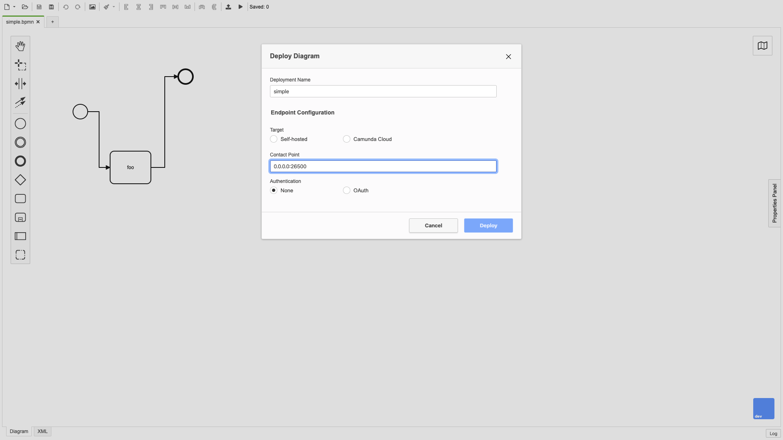Export the diagram as an image
The height and width of the screenshot is (440, 783).
tap(92, 7)
